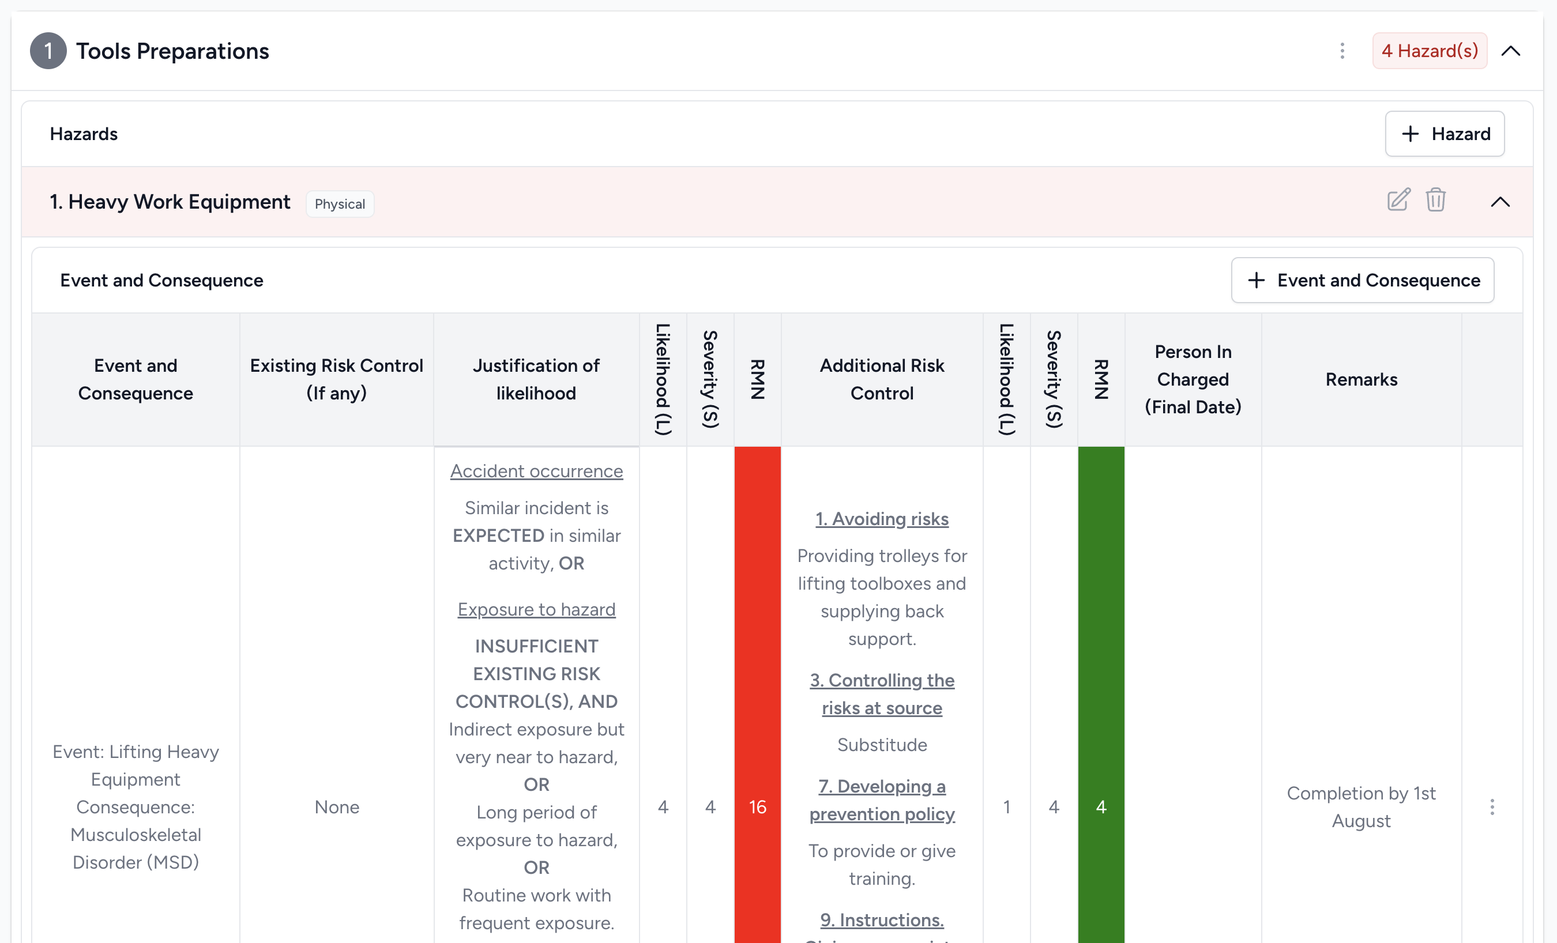
Task: Open the Controlling the risks at source link
Action: 882,693
